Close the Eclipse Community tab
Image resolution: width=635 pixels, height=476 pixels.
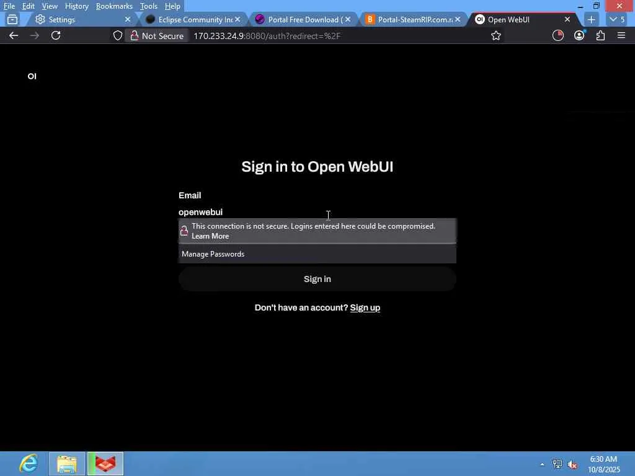coord(238,19)
